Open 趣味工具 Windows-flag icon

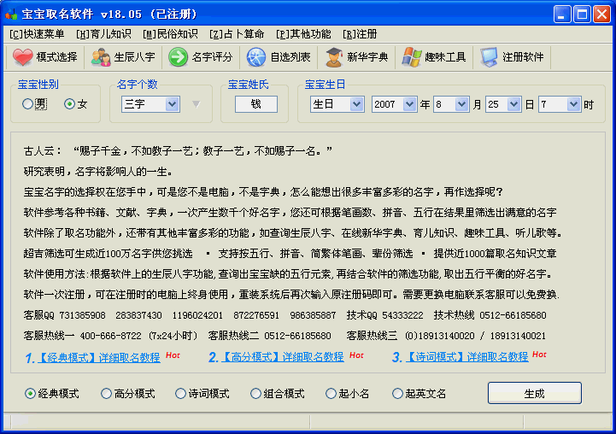(x=411, y=57)
